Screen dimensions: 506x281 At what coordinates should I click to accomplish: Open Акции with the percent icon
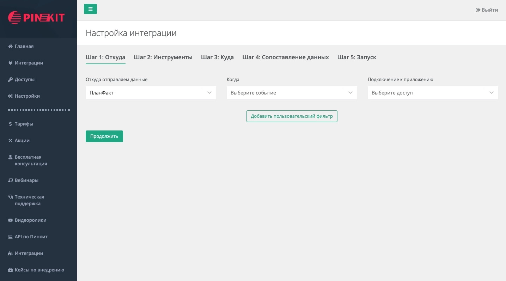[22, 140]
